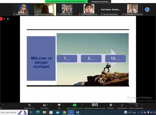Expand the arrow next to Participants
The height and width of the screenshot is (115, 156).
click(x=51, y=105)
